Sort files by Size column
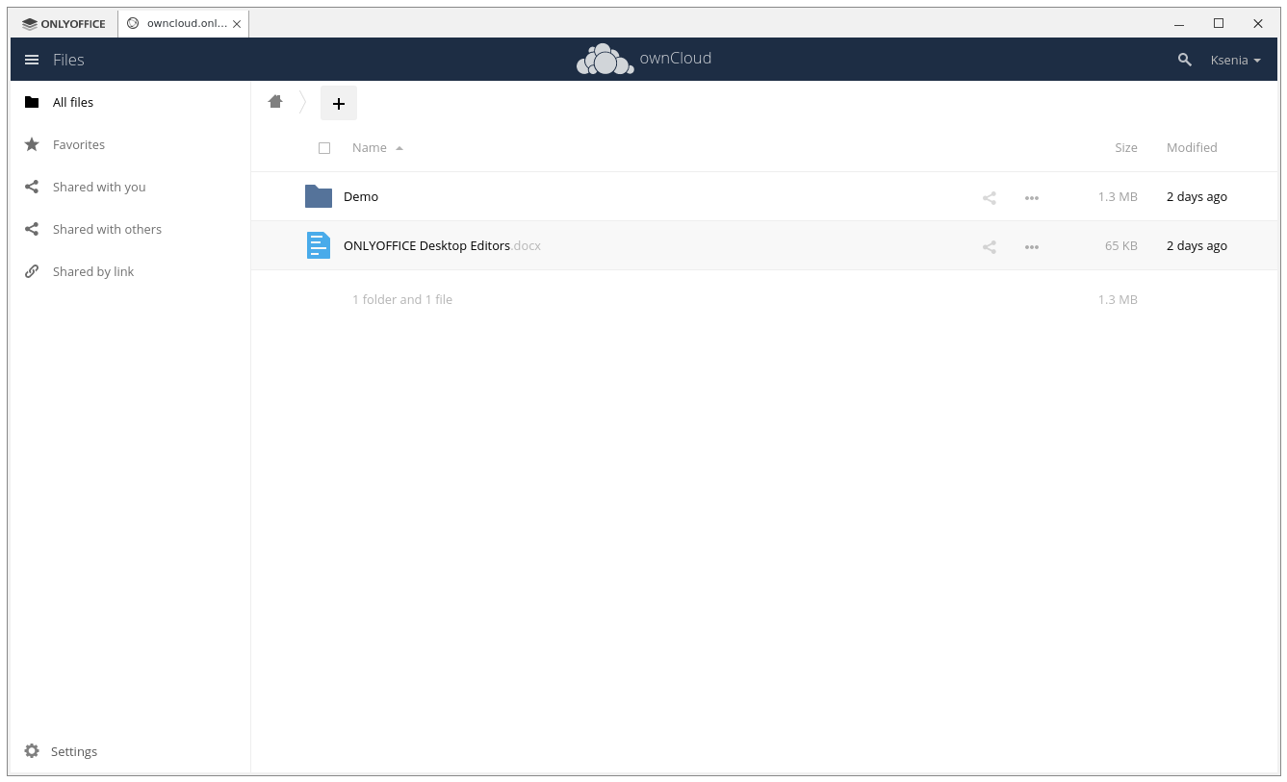Image resolution: width=1287 pixels, height=782 pixels. click(x=1126, y=148)
